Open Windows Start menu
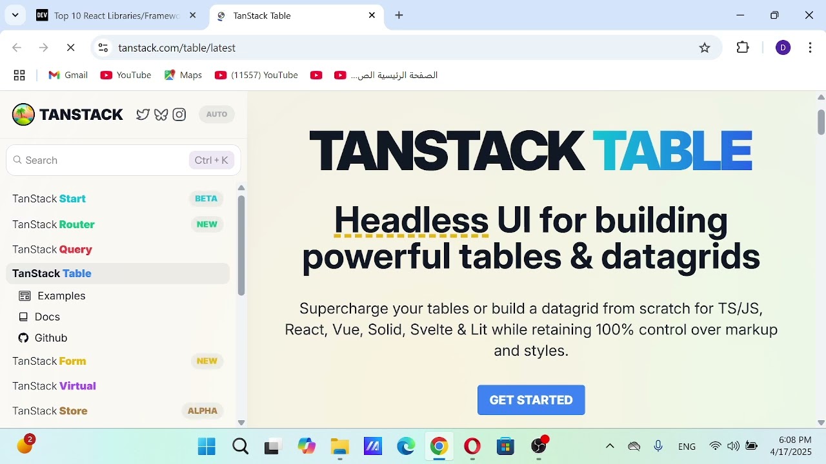 (x=206, y=446)
